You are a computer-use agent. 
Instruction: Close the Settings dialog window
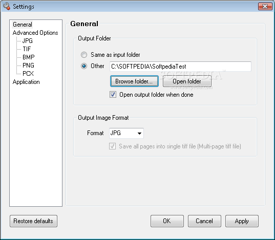point(265,7)
